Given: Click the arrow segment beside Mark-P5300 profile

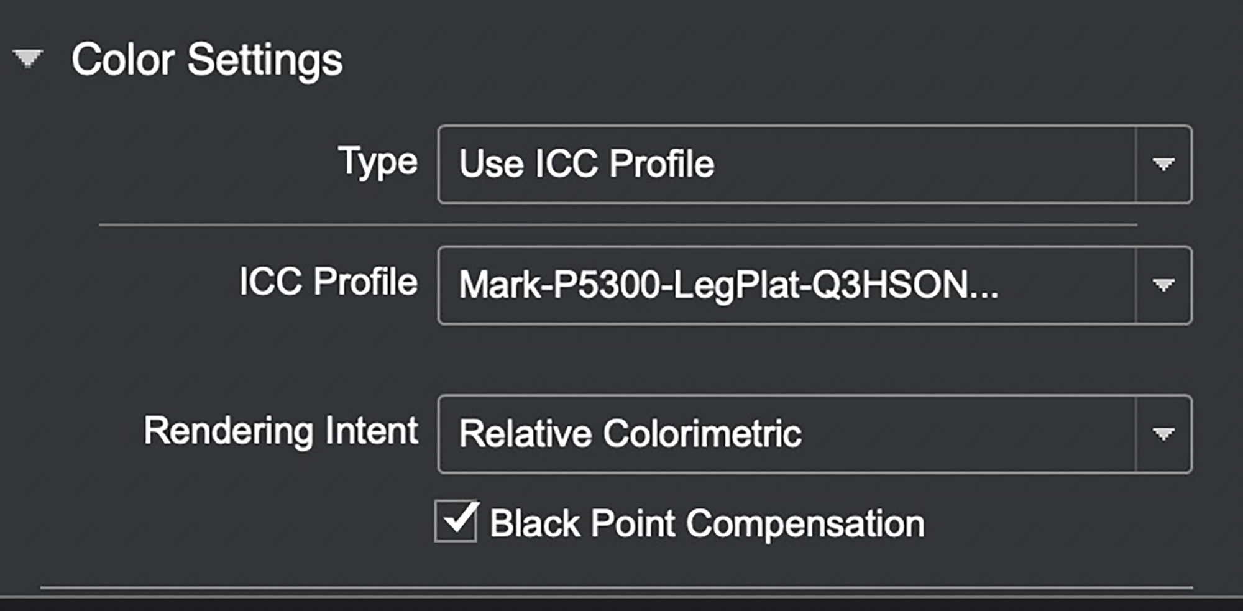Looking at the screenshot, I should (x=1163, y=285).
